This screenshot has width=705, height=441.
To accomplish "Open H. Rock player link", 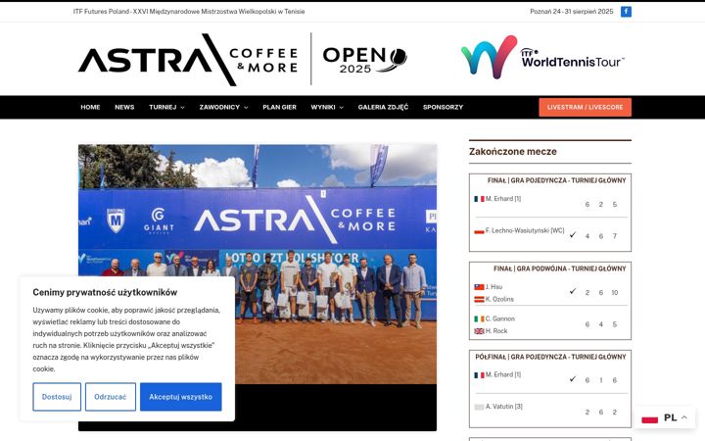I will (496, 331).
